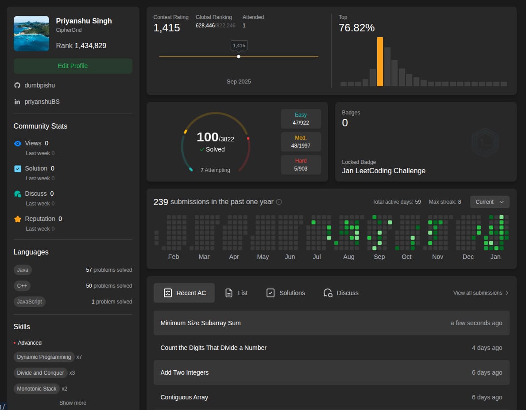
Task: Click the circular solved progress gauge
Action: (215, 142)
